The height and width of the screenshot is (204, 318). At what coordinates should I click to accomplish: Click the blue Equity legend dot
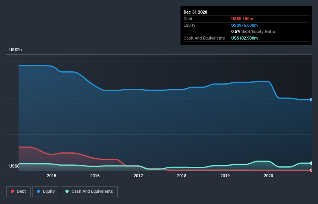(38, 191)
